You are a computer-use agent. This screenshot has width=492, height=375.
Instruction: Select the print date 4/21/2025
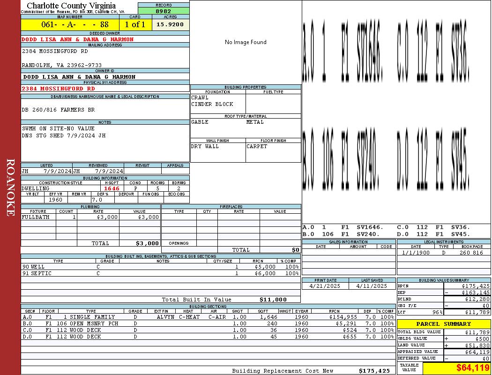point(325,286)
